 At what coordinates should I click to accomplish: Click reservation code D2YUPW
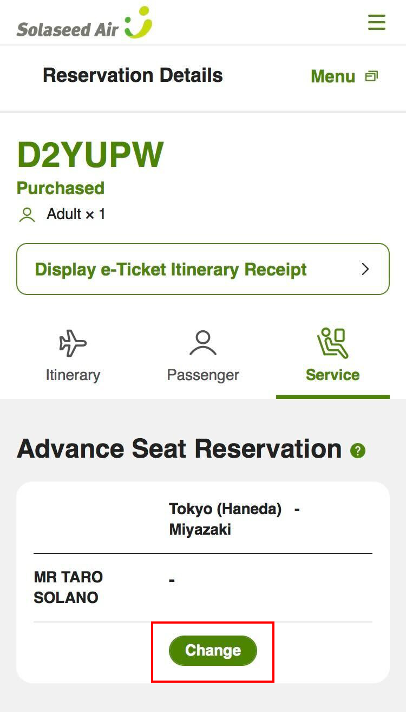90,155
